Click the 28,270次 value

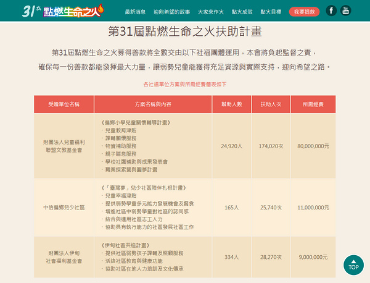pyautogui.click(x=271, y=257)
